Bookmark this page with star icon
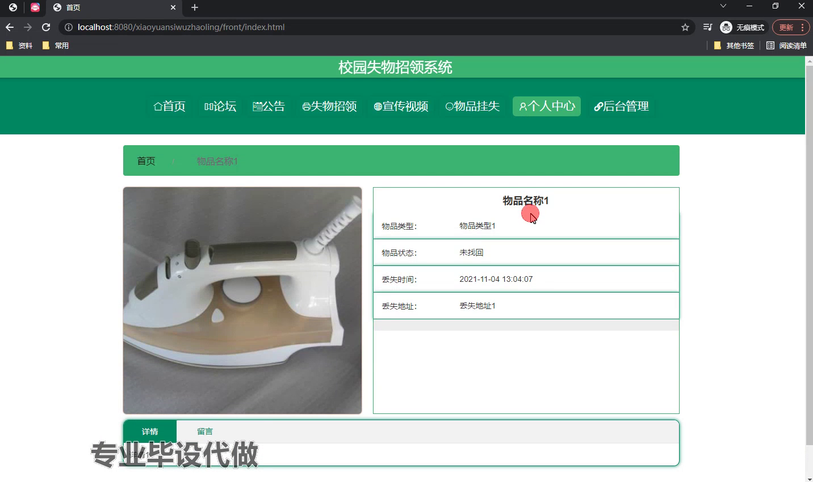Screen dimensions: 813x482 click(x=685, y=27)
